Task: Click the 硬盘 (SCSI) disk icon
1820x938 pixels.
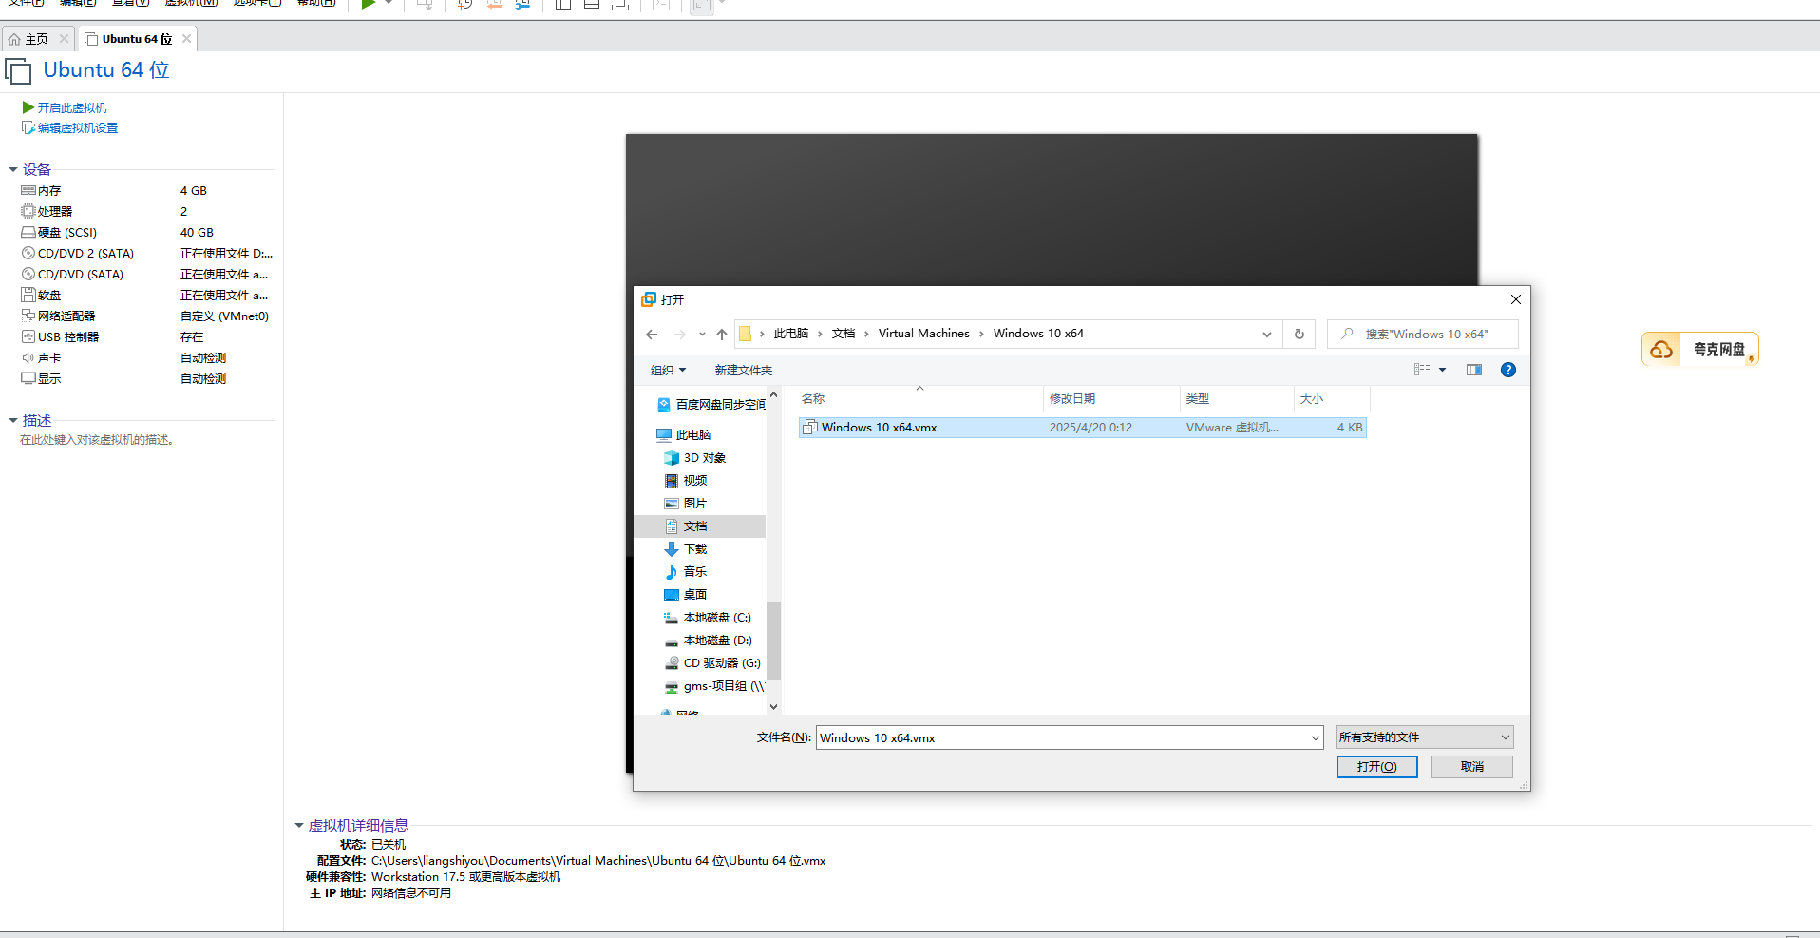Action: [x=28, y=233]
